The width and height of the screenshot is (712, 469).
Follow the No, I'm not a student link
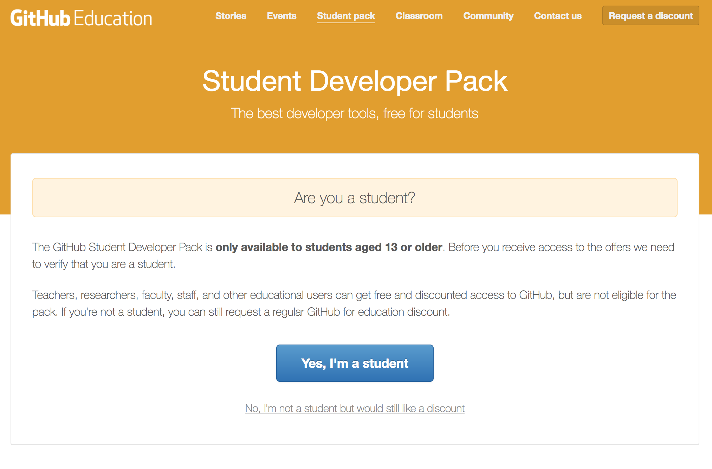(355, 409)
